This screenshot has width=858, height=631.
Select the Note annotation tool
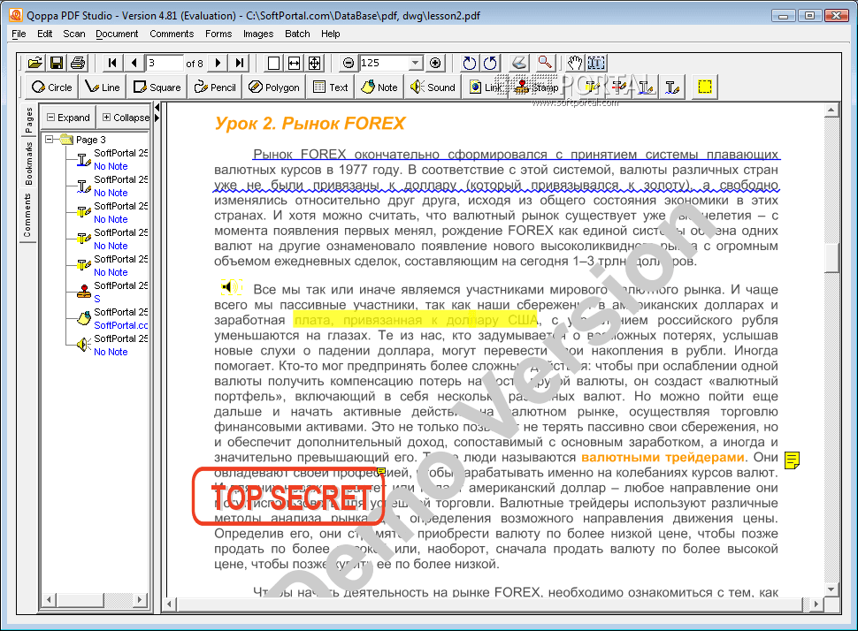379,87
